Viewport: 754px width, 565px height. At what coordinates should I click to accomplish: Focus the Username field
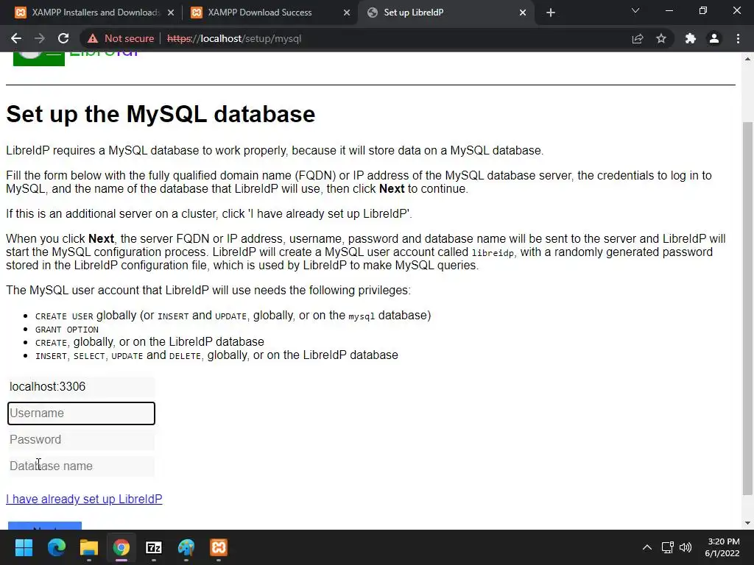click(x=81, y=413)
